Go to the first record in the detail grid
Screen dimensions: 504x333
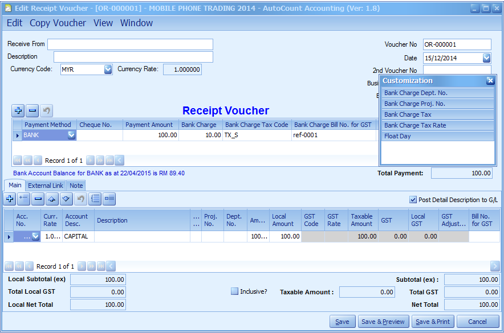pyautogui.click(x=9, y=266)
